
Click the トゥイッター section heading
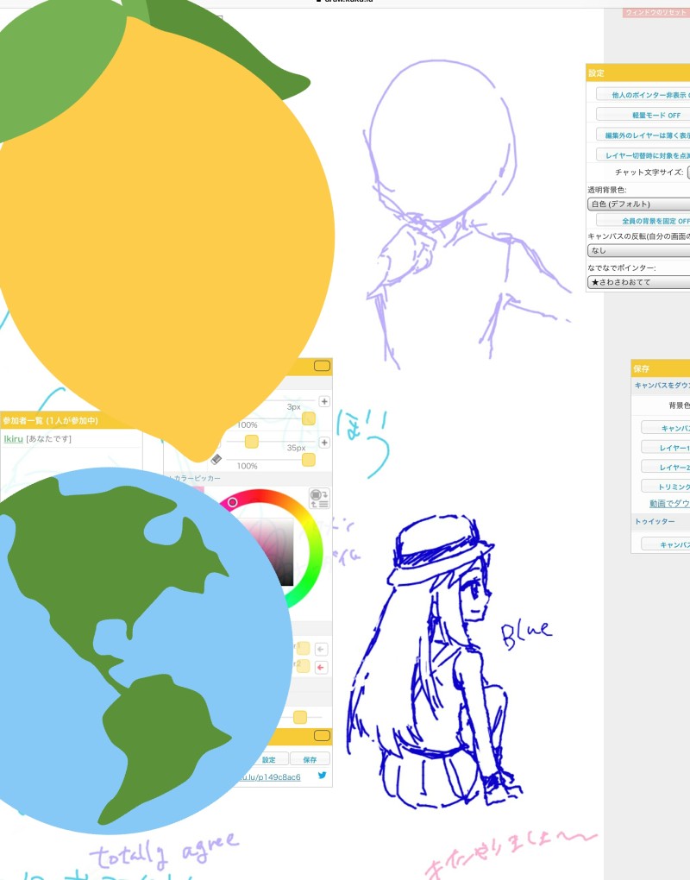(655, 521)
